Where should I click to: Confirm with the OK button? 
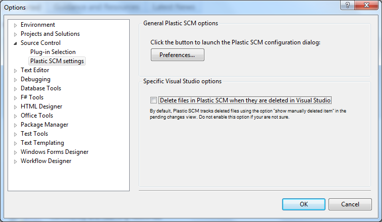(303, 204)
